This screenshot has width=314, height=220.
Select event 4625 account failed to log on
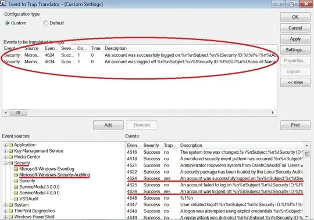pos(215,185)
